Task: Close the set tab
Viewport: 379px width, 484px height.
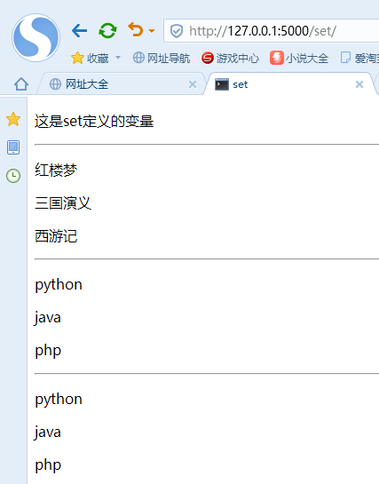Action: coord(359,84)
